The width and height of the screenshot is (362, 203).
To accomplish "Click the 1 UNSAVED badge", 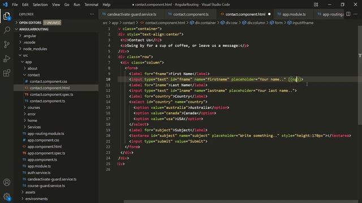I will pos(52,23).
